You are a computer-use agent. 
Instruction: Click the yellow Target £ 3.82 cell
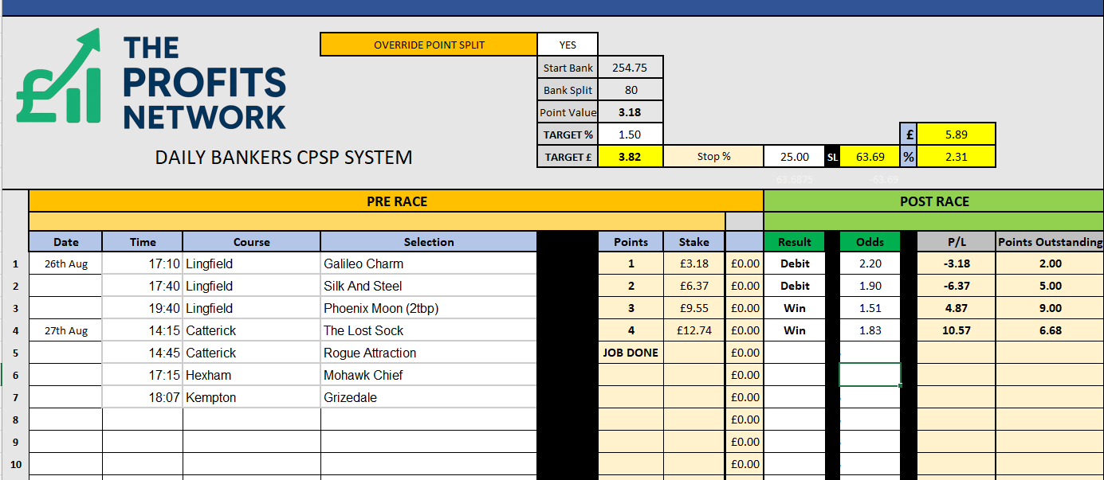pyautogui.click(x=630, y=157)
